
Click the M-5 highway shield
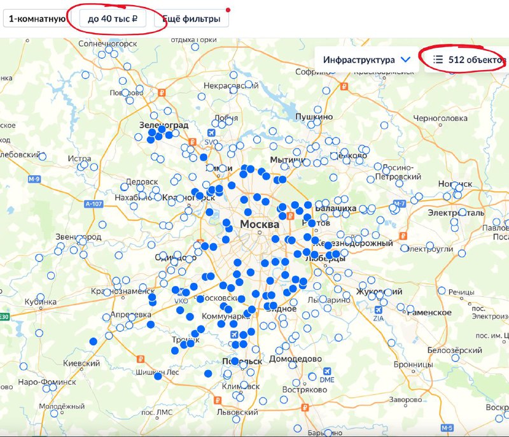447,428
